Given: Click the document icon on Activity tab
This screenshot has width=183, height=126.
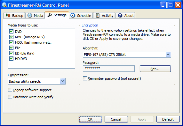Looking at the screenshot, I should [98, 16].
